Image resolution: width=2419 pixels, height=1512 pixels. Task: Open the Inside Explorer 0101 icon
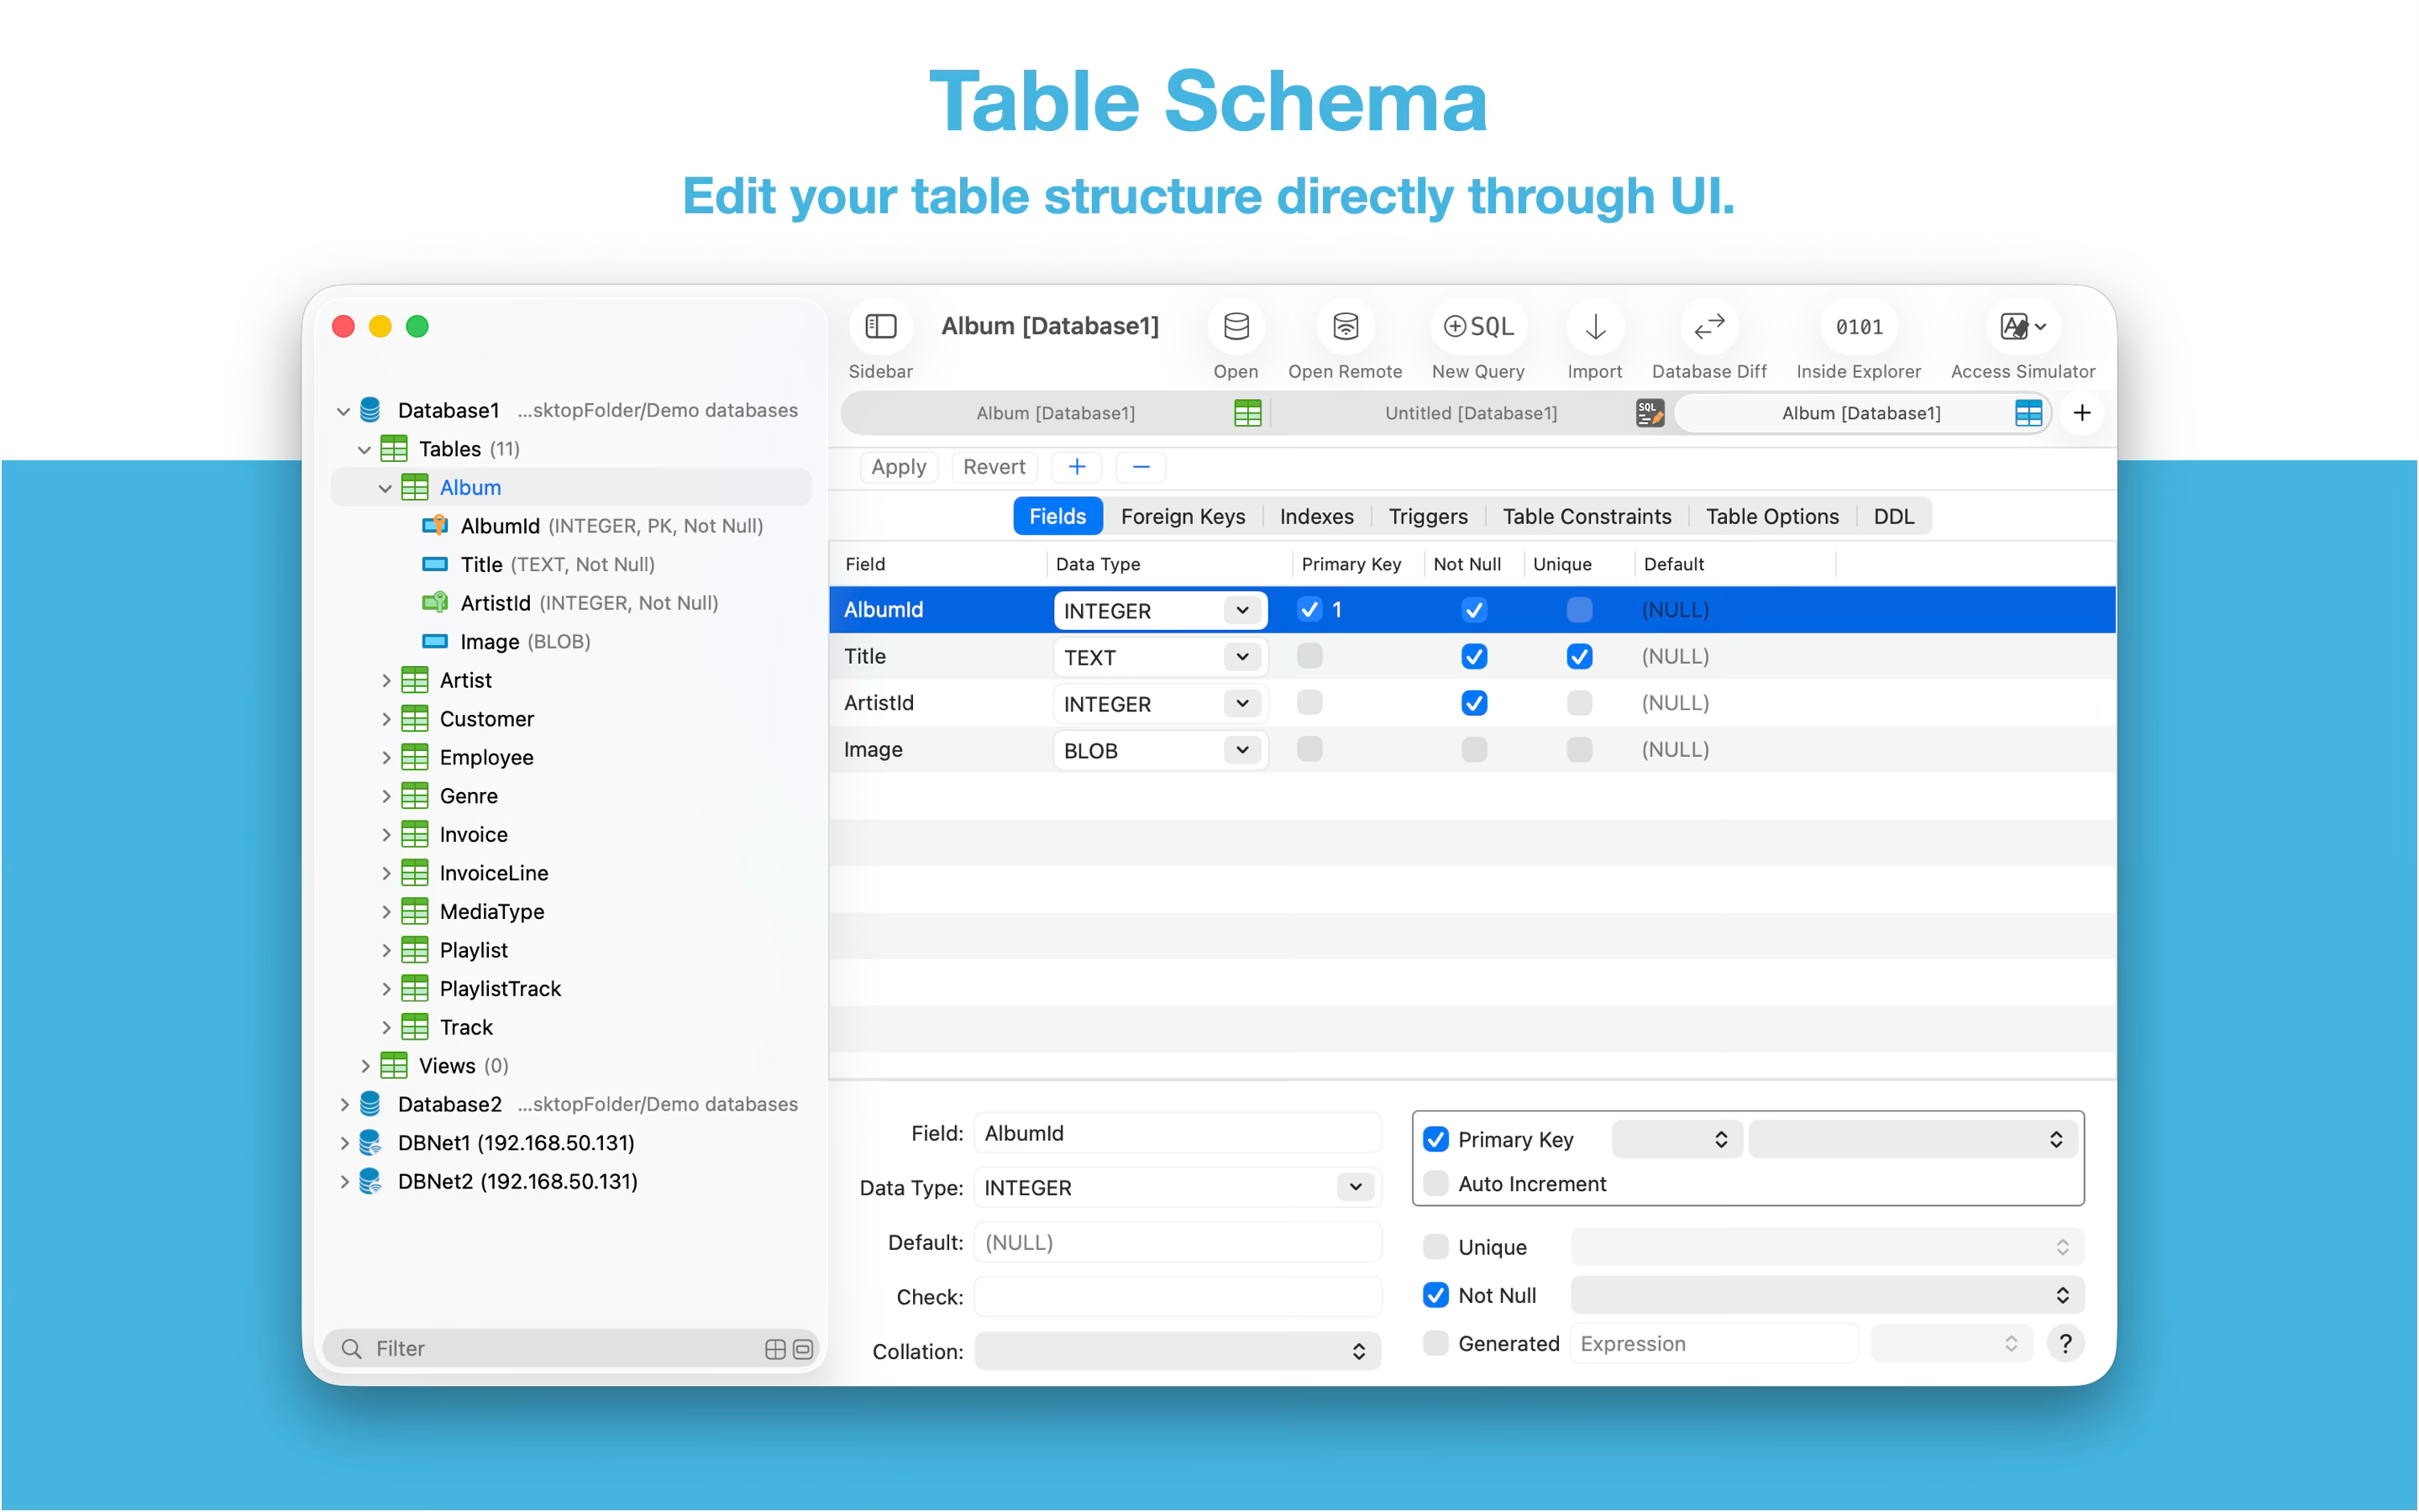[x=1858, y=327]
